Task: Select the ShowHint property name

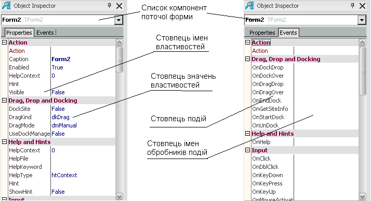Action: 21,192
